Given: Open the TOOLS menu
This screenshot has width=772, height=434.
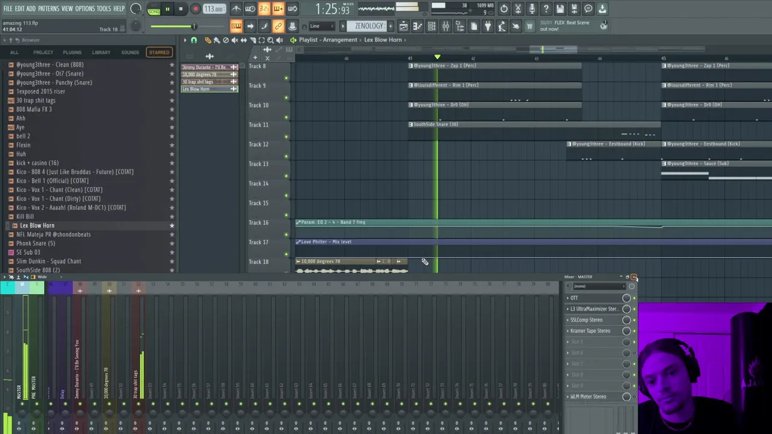Looking at the screenshot, I should [x=104, y=8].
